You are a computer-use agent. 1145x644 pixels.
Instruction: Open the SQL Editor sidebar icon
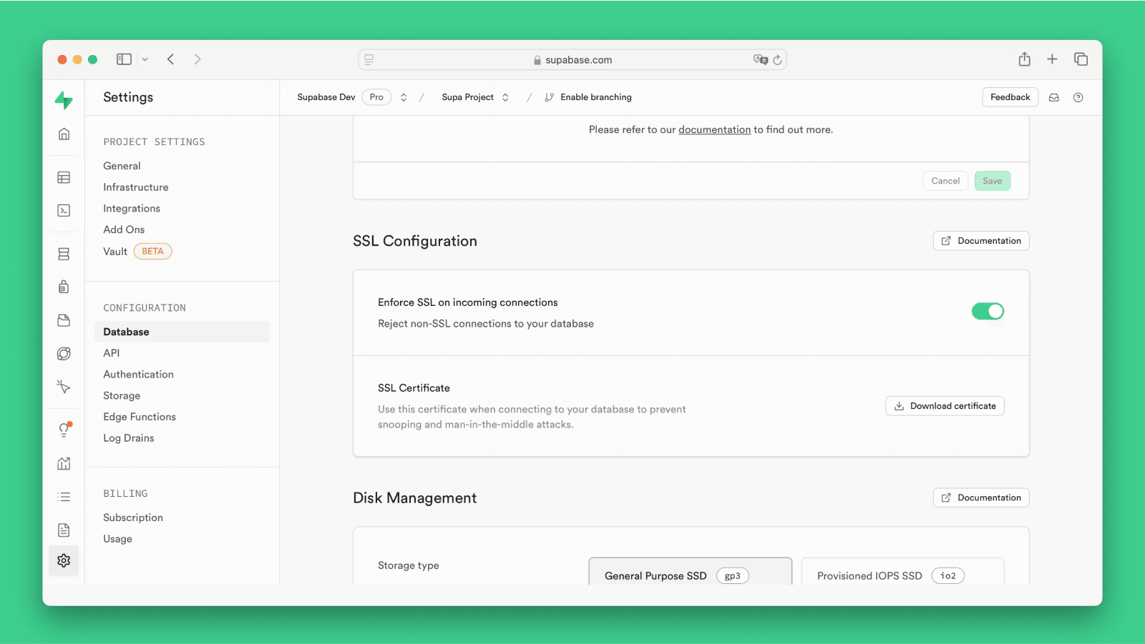(x=64, y=210)
